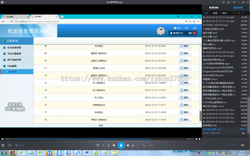Click the rewind icon left of elapsed time
This screenshot has height=156, width=250.
click(2, 139)
